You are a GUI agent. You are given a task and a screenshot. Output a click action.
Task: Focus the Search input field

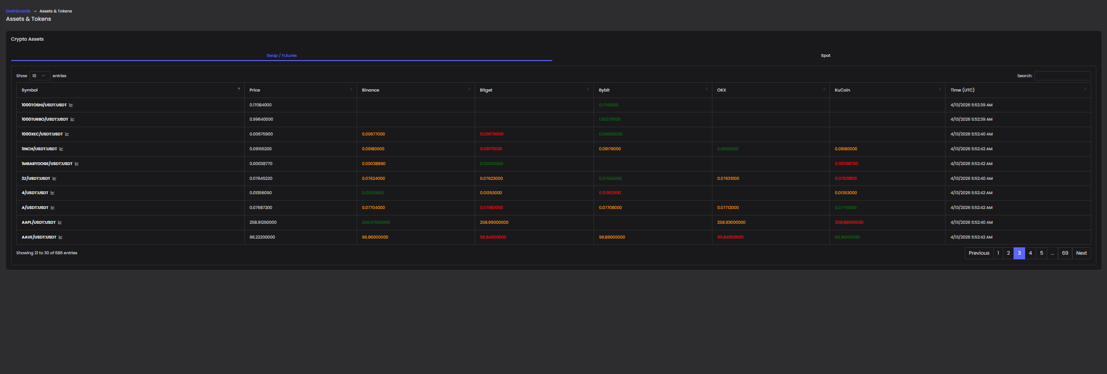tap(1062, 76)
